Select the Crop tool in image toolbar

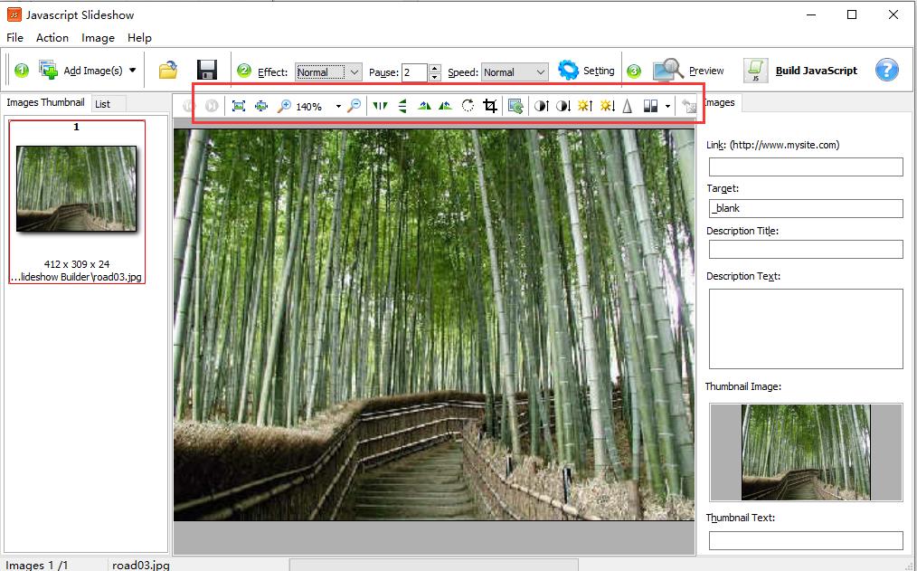pyautogui.click(x=490, y=106)
